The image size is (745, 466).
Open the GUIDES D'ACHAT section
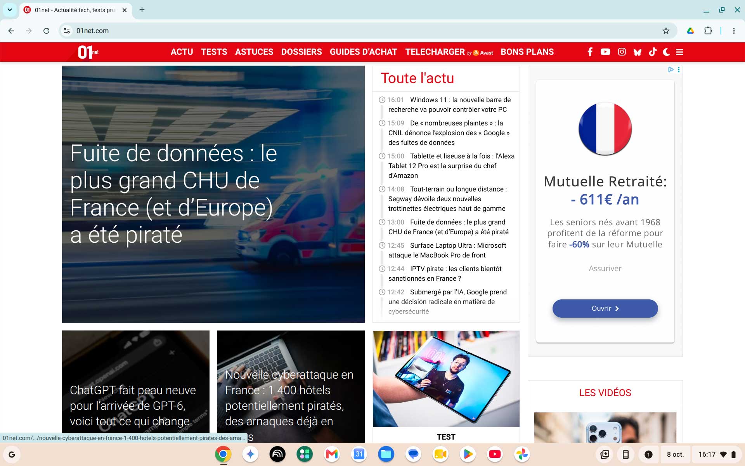tap(364, 52)
